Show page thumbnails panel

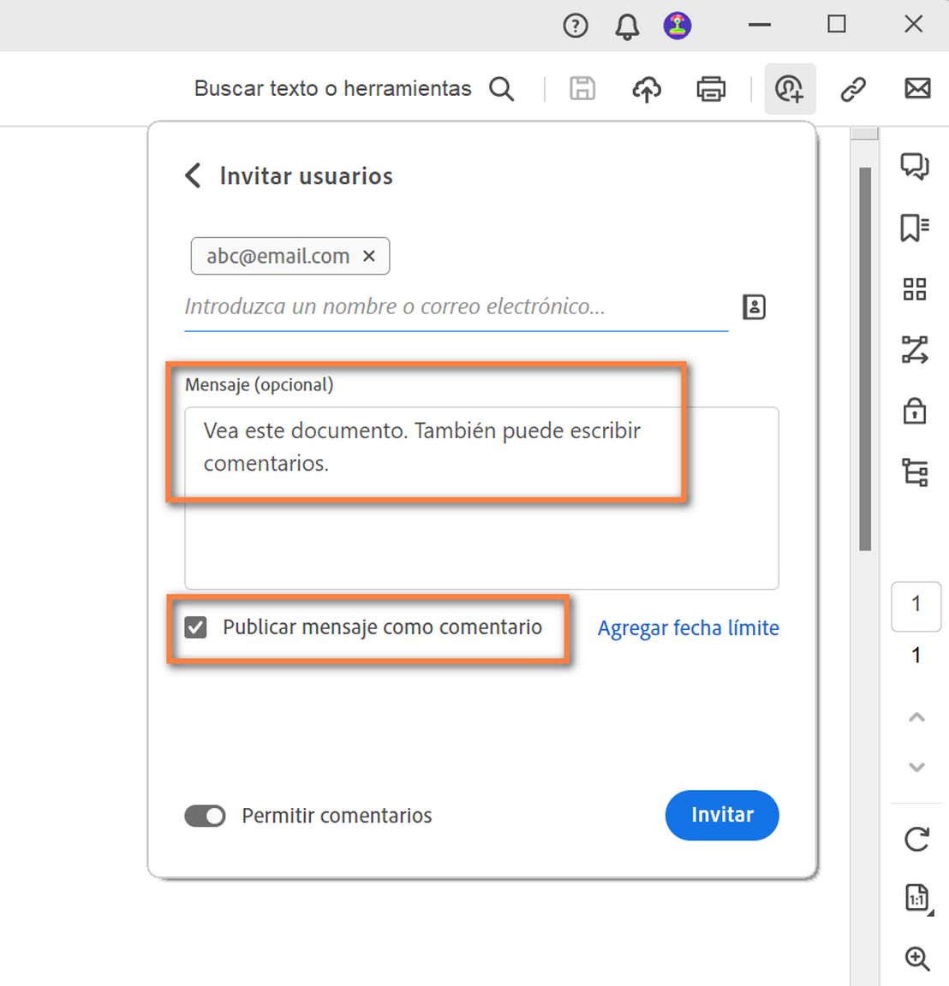[x=915, y=289]
